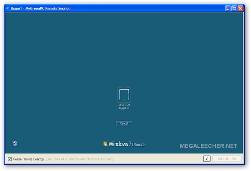Click the Resize Remote Desktop label
251x171 pixels.
click(x=28, y=159)
